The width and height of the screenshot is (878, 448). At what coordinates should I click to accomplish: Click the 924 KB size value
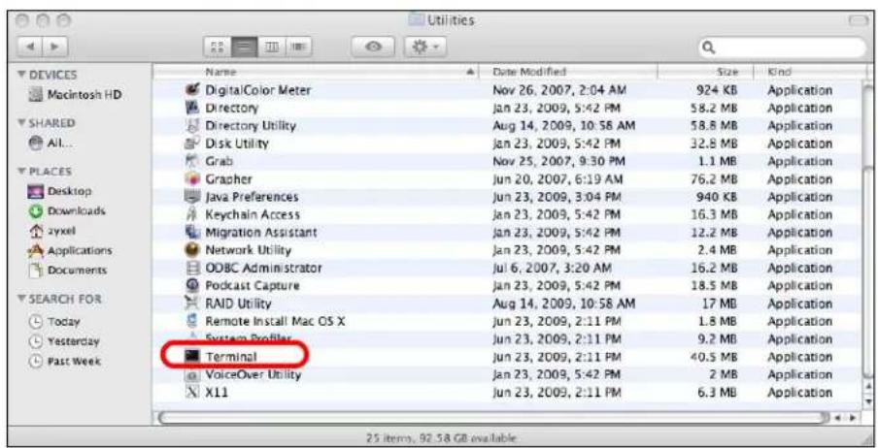coord(717,90)
